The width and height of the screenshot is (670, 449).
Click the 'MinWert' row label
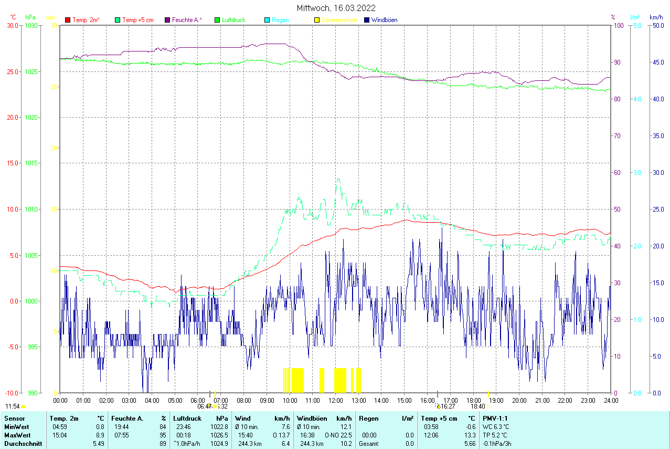pyautogui.click(x=16, y=427)
